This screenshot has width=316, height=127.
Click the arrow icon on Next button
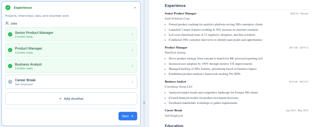[x=132, y=116]
